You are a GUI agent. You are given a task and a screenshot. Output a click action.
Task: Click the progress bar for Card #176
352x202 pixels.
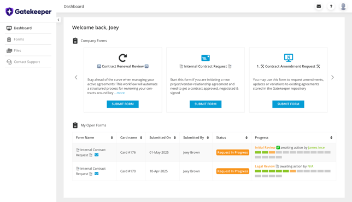click(292, 154)
